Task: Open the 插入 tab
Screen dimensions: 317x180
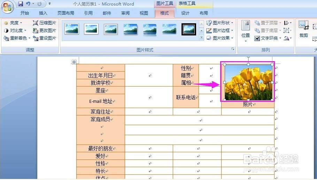Action: pos(43,13)
